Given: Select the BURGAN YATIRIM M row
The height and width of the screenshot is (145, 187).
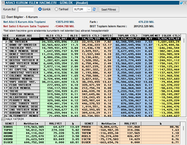Looking at the screenshot, I should click(92, 113).
